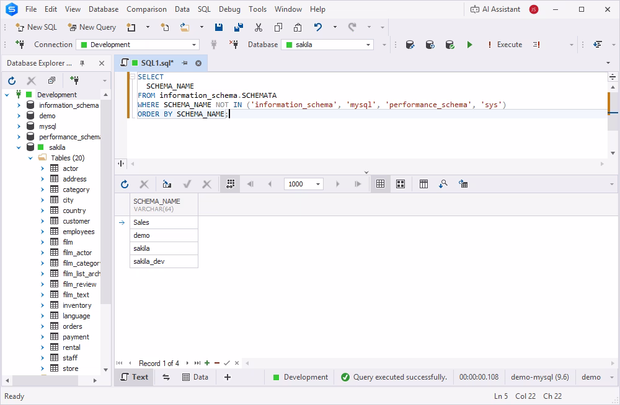Click the Save file floppy icon
The width and height of the screenshot is (620, 405).
point(219,27)
